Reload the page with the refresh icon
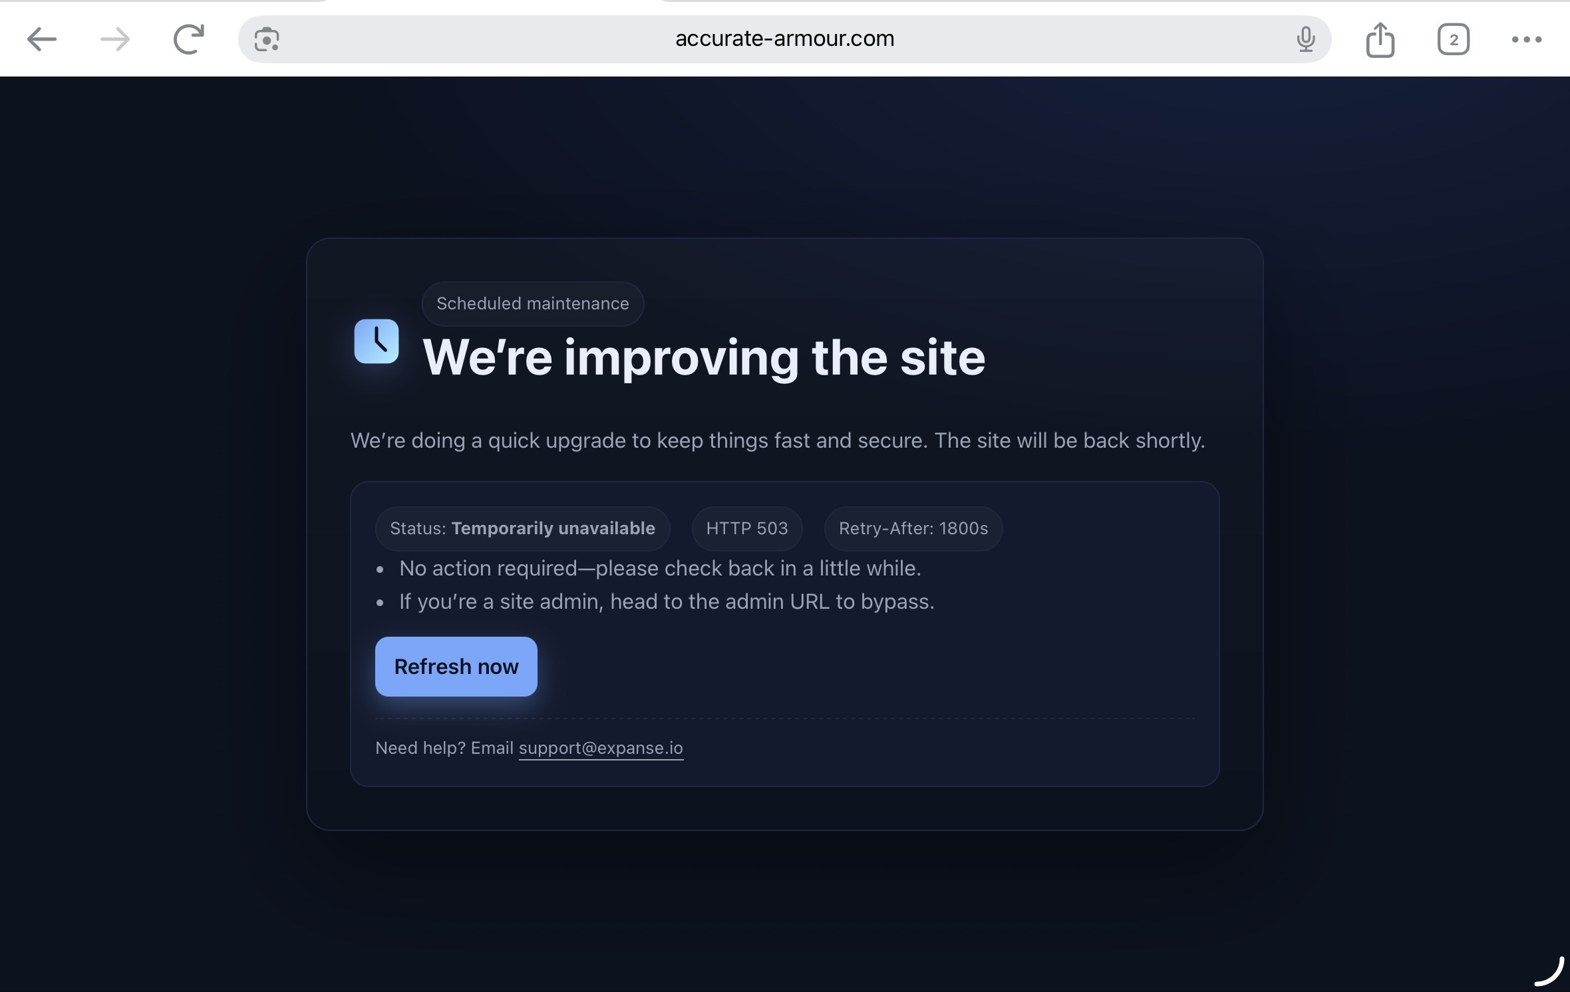This screenshot has width=1570, height=992. click(x=189, y=39)
